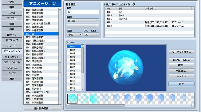The height and width of the screenshot is (112, 201).
Task: Select animation 0130 矢通常攻撃
Action: pyautogui.click(x=41, y=10)
